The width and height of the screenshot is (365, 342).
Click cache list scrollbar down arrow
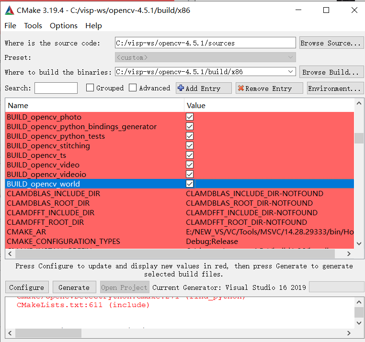tap(359, 243)
